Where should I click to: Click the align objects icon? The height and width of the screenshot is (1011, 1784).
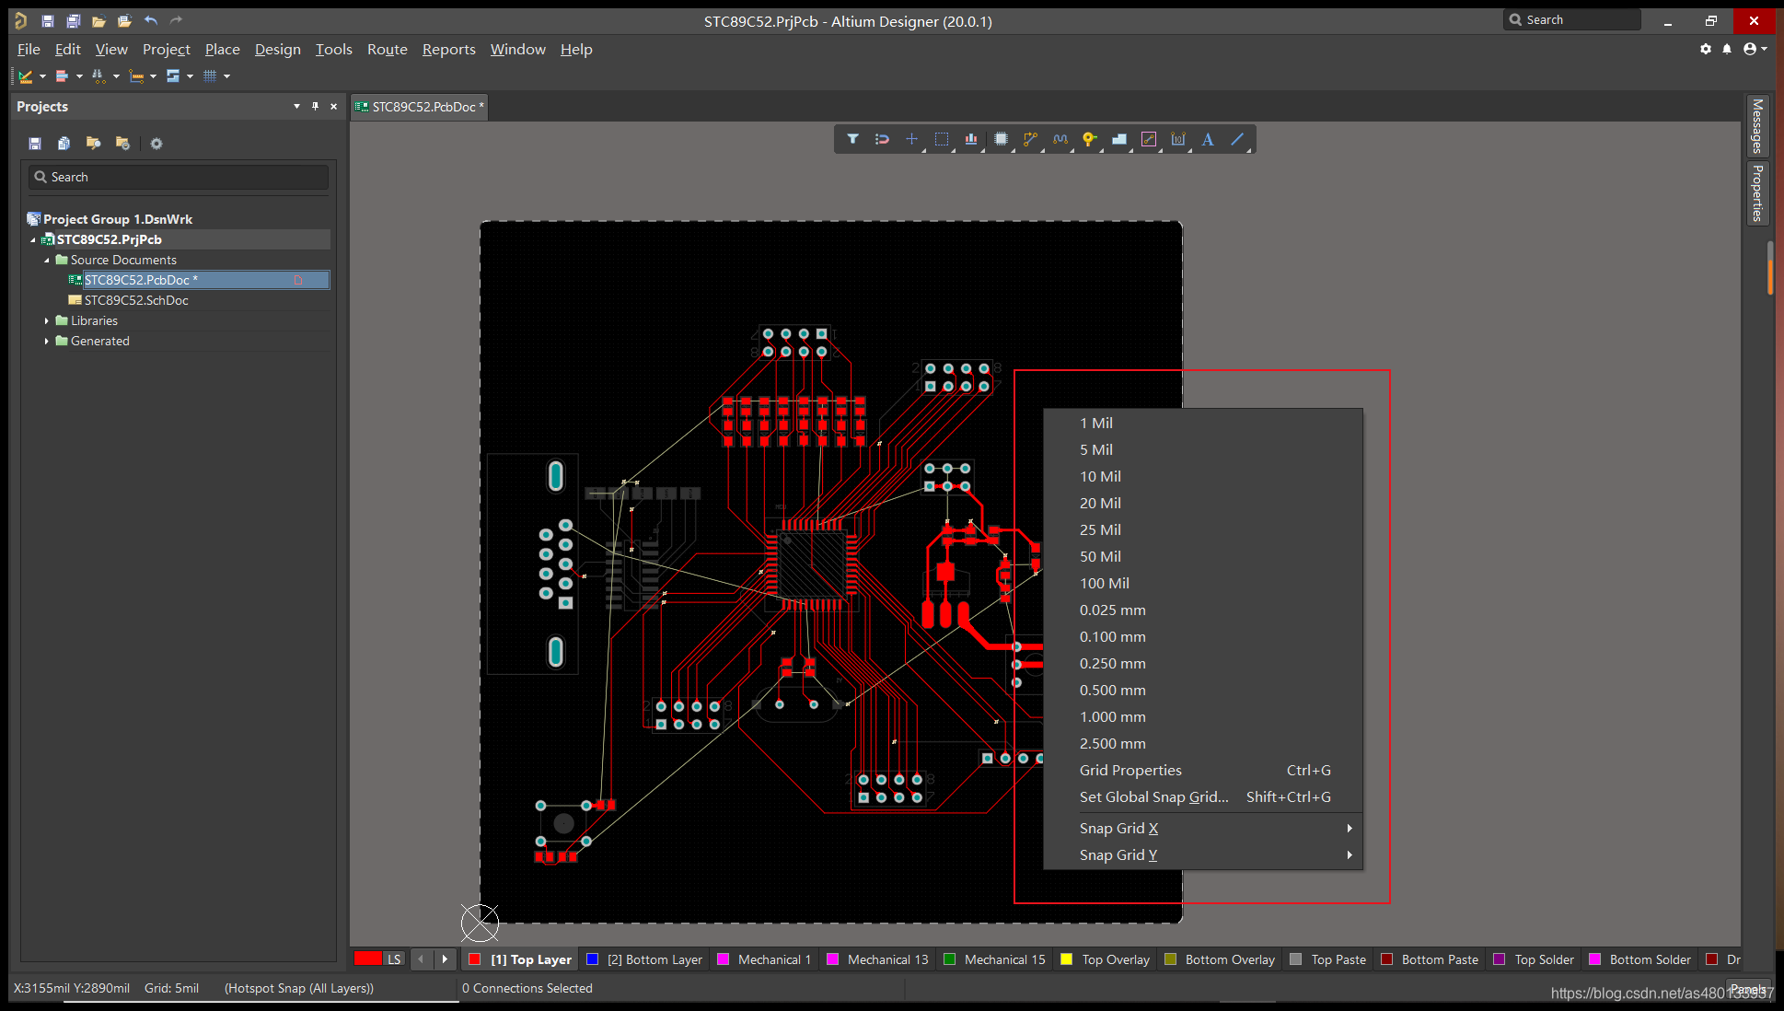click(970, 139)
